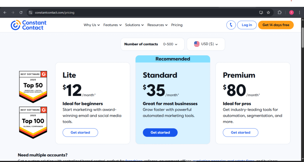
Task: Click the install app icon in address bar
Action: [261, 12]
